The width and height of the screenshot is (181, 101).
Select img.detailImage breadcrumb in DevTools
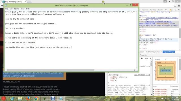(x=169, y=52)
